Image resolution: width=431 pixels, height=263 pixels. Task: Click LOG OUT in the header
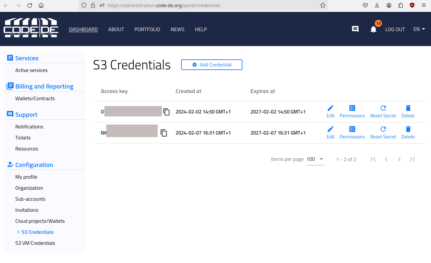coord(395,29)
